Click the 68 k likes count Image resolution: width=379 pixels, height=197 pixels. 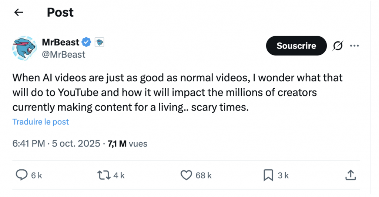click(x=204, y=176)
